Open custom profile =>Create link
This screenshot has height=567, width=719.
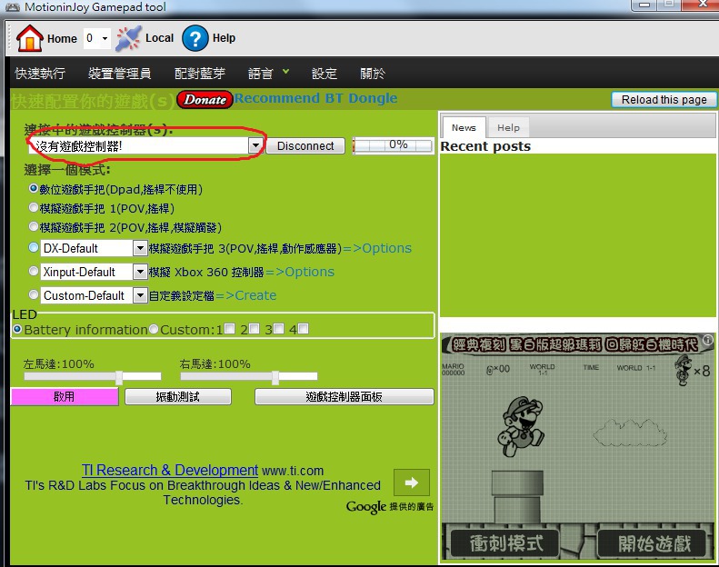click(x=245, y=295)
